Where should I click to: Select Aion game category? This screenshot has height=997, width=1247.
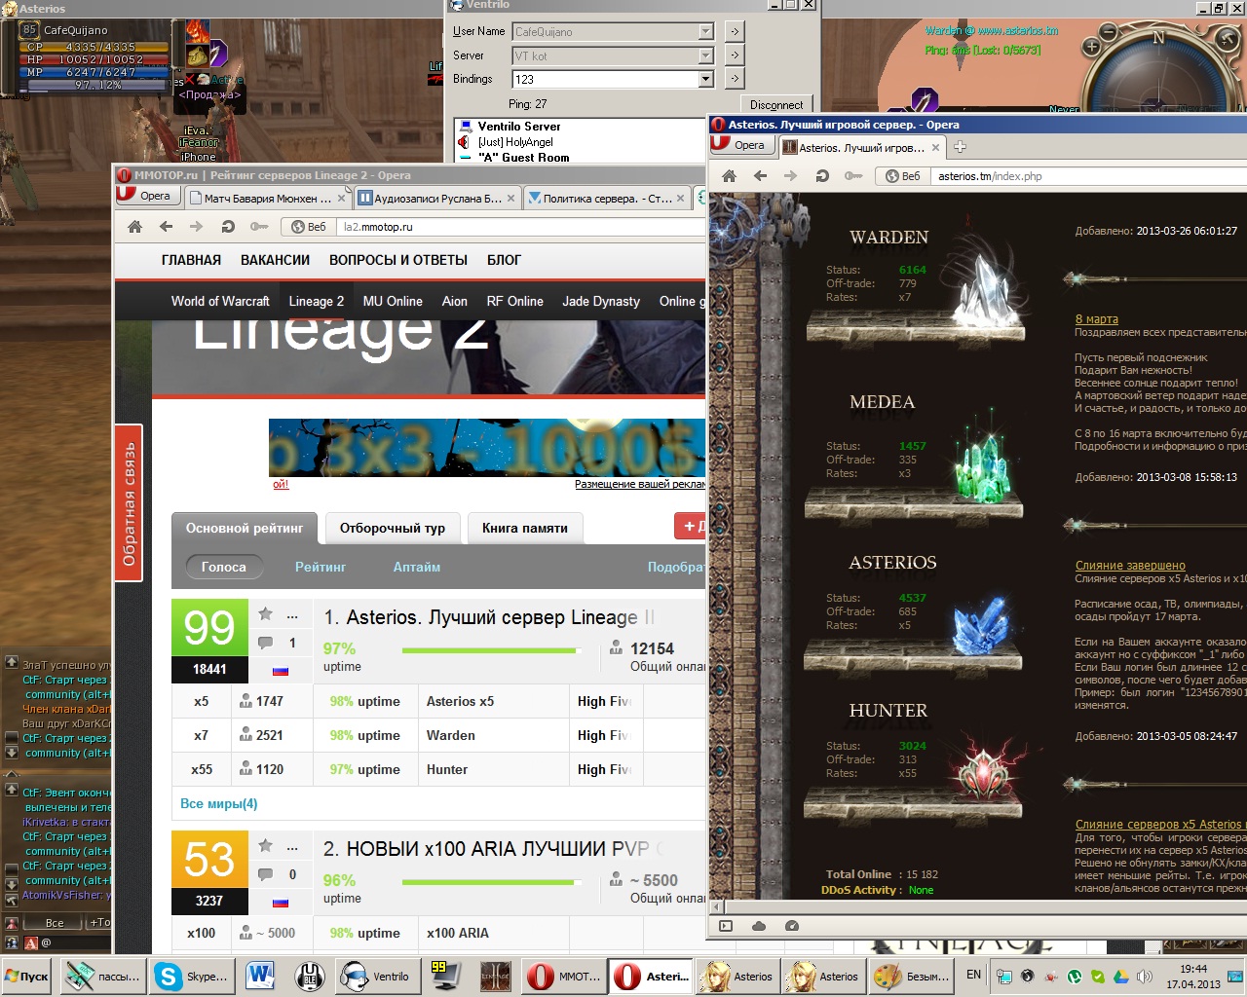(455, 301)
